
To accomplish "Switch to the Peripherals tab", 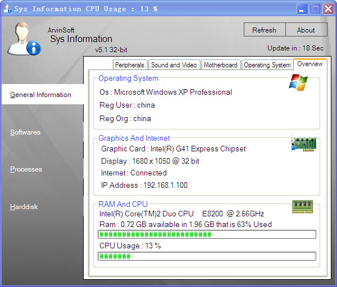I will coord(130,65).
